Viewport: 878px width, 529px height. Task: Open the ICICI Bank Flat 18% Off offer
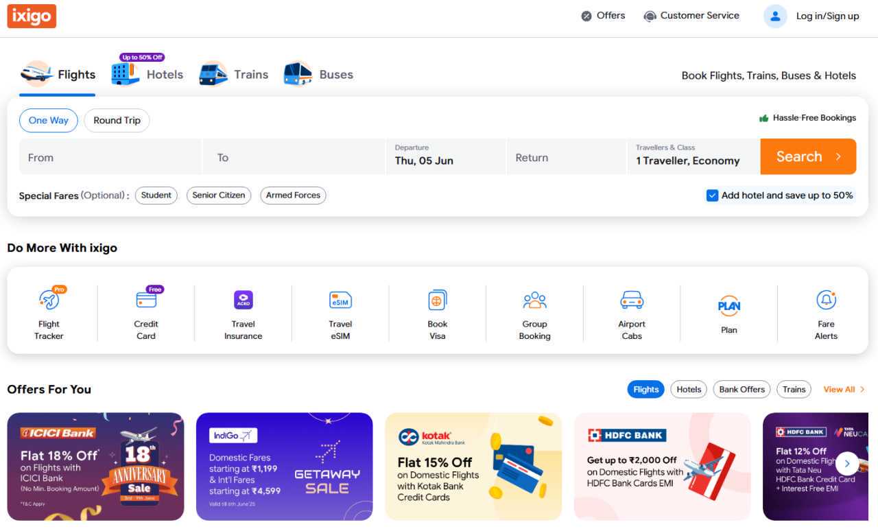click(95, 467)
